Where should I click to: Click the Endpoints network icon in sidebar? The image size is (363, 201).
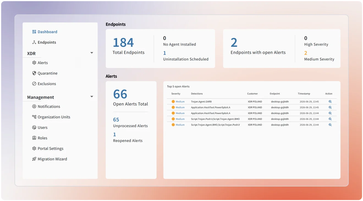coord(34,42)
